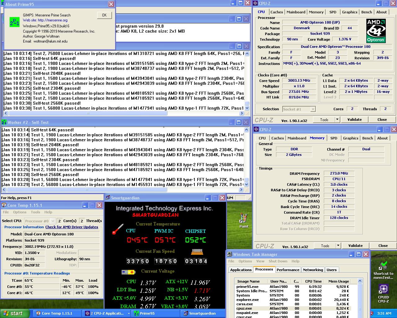Select explorer.exe process row

[x=293, y=300]
